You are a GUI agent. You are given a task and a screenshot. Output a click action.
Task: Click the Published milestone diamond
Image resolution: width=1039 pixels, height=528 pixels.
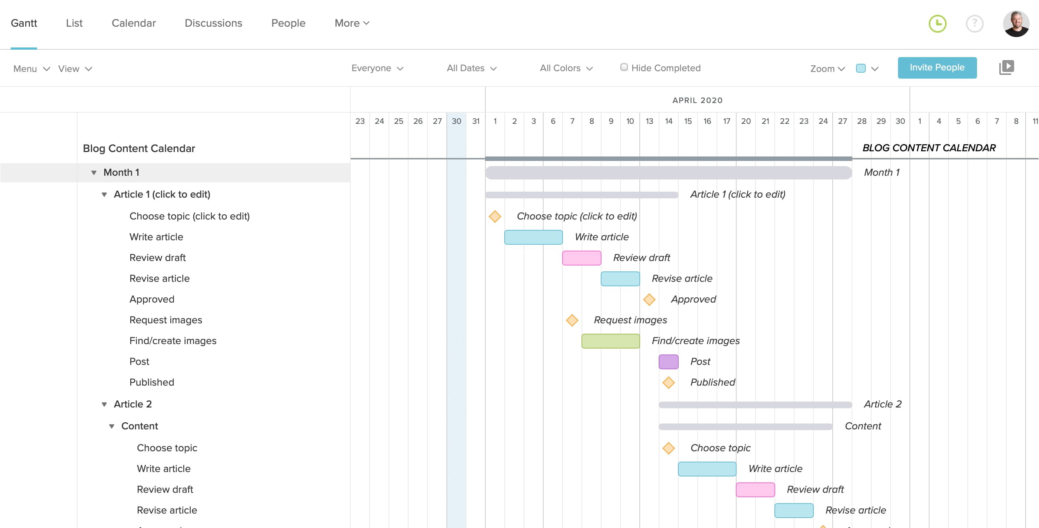(x=668, y=383)
